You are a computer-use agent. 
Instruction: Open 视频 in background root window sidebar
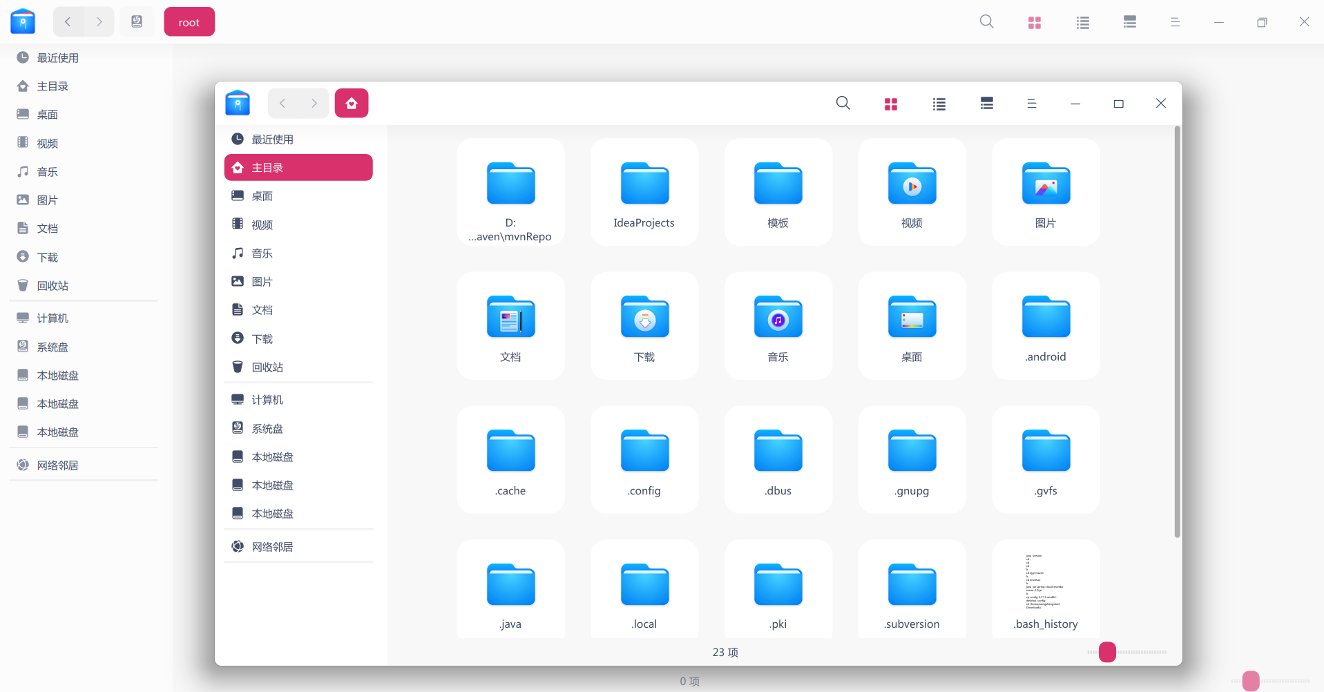pos(84,144)
